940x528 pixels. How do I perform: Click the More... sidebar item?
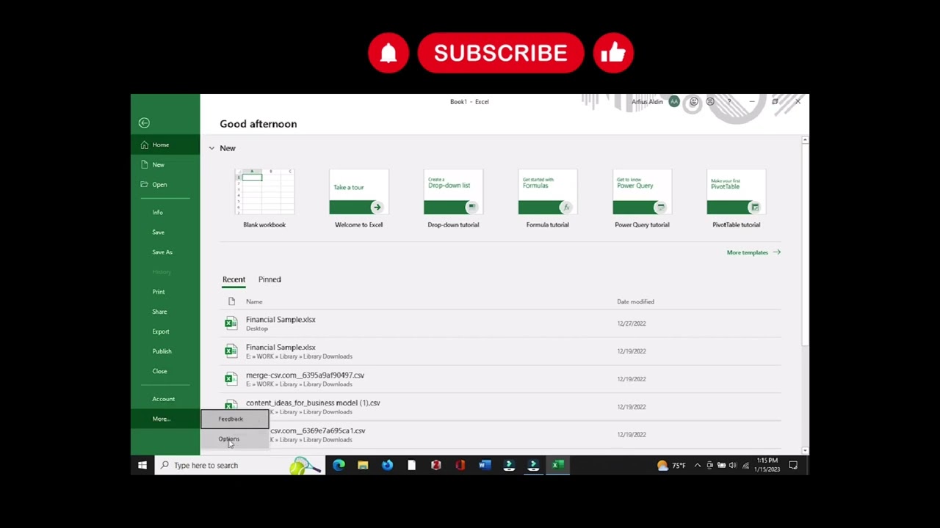click(x=165, y=419)
